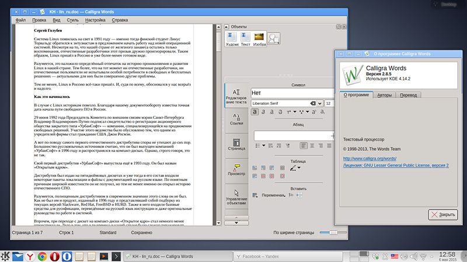Expand the Liberation Serif font dropdown
The image size is (467, 262).
click(319, 104)
